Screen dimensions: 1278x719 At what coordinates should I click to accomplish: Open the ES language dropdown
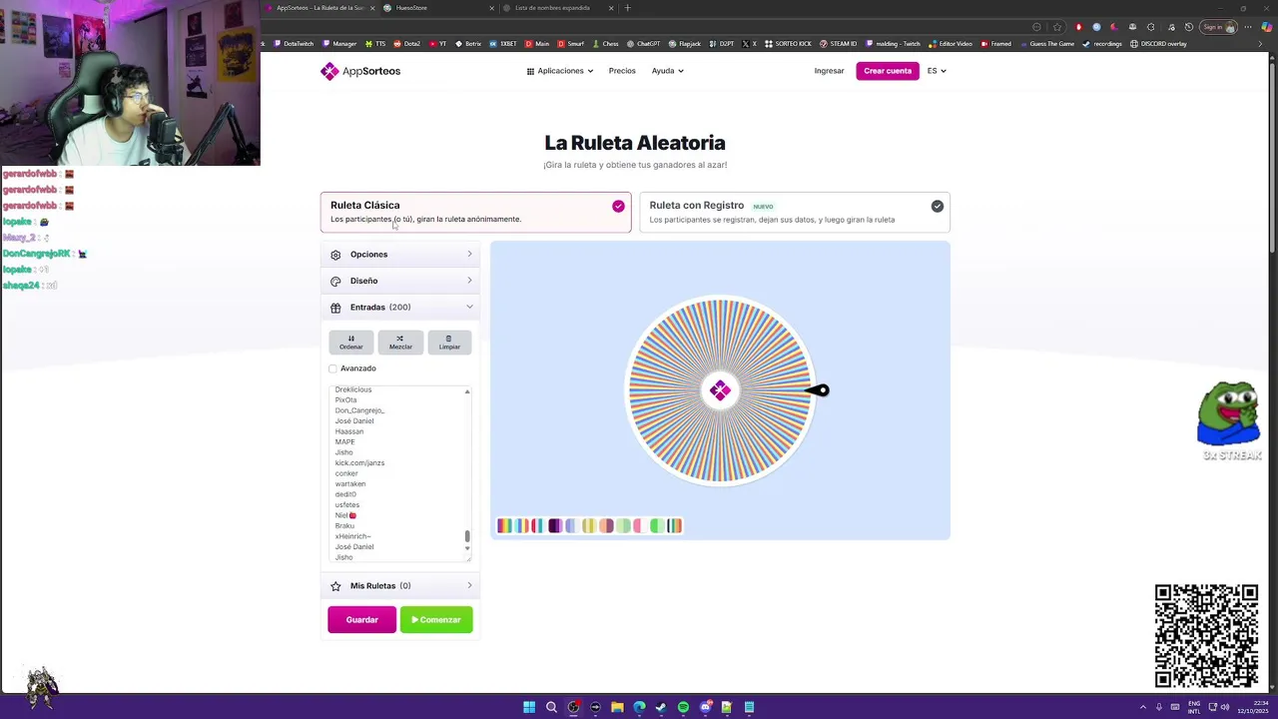pos(937,71)
